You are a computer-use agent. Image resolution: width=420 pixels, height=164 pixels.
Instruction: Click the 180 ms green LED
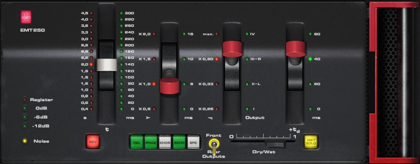click(121, 51)
